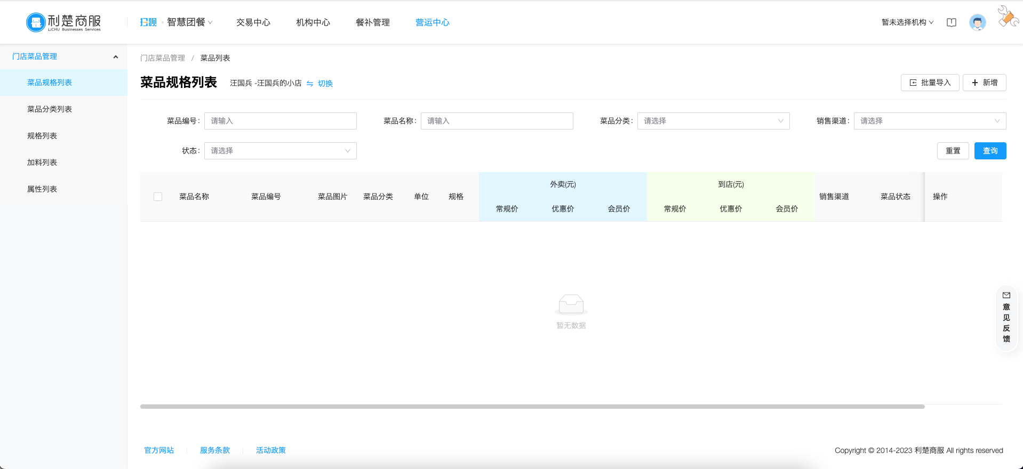Click the 菜品列表 breadcrumb text
1023x469 pixels.
point(215,58)
